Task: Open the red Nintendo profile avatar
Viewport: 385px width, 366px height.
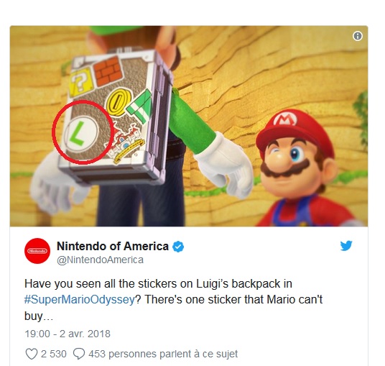Action: coord(37,251)
